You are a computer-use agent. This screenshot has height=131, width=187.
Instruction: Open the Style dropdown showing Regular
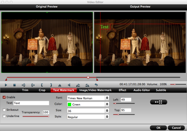pyautogui.click(x=88, y=117)
